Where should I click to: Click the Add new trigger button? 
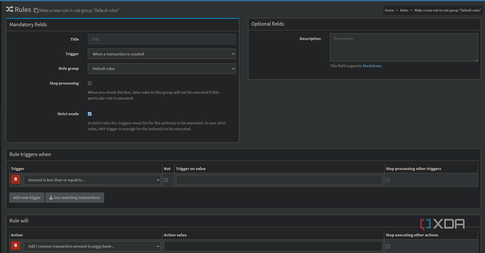[27, 197]
